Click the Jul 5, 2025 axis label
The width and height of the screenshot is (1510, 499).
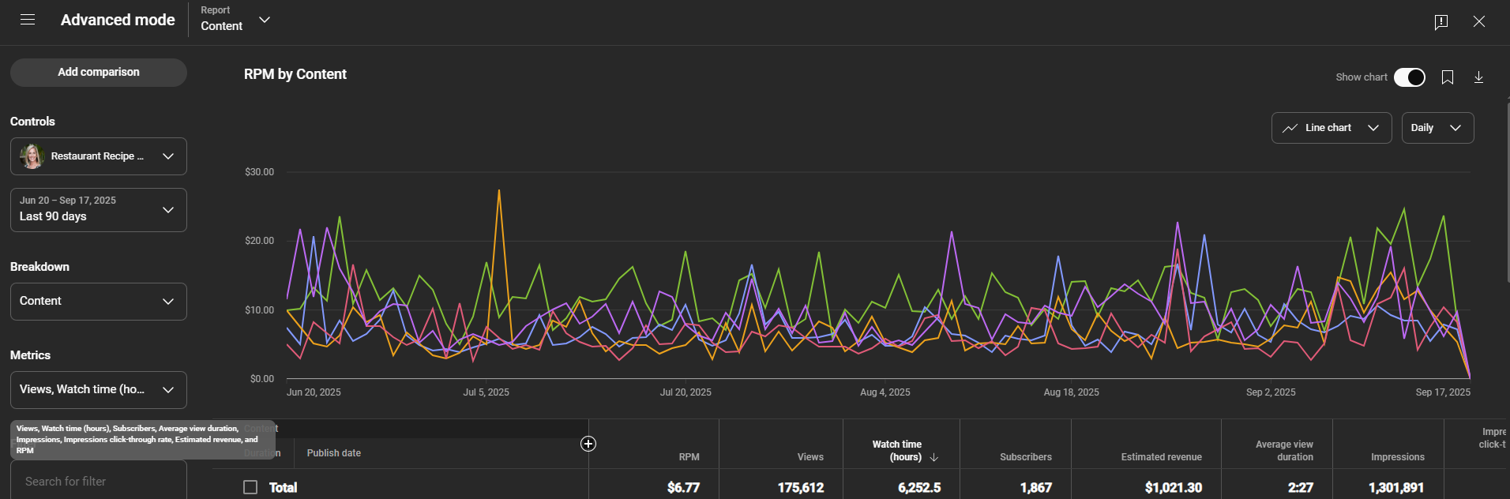coord(486,392)
